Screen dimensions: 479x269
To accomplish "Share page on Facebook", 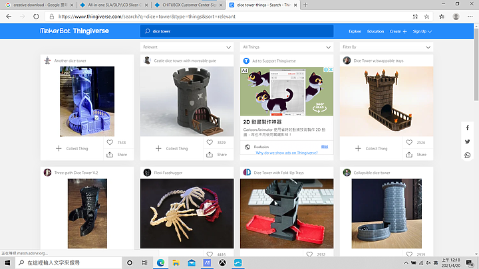I will [468, 128].
